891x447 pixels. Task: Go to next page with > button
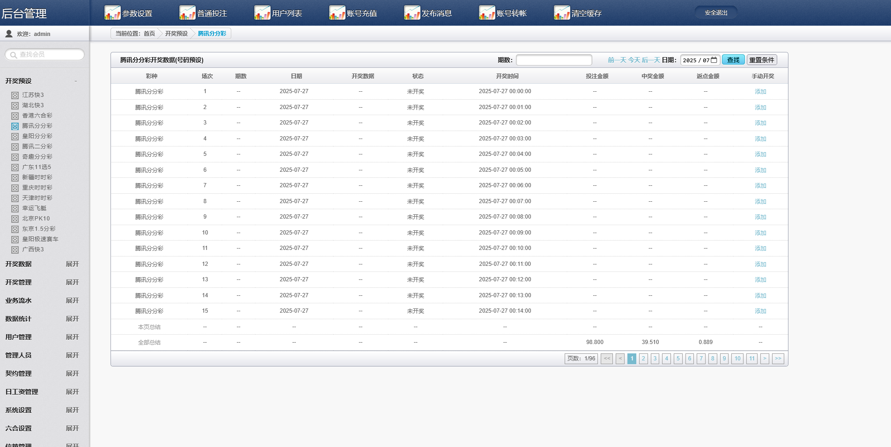tap(765, 359)
